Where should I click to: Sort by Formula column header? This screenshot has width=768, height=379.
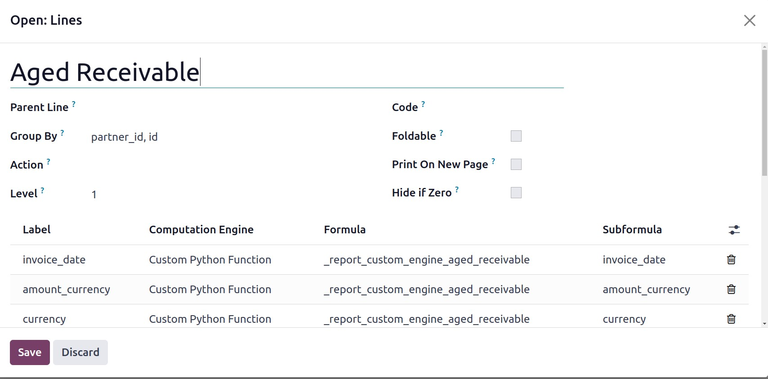pos(344,230)
